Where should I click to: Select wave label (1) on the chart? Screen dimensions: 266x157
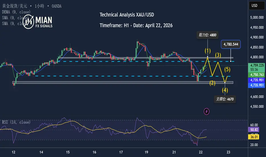tap(208, 51)
